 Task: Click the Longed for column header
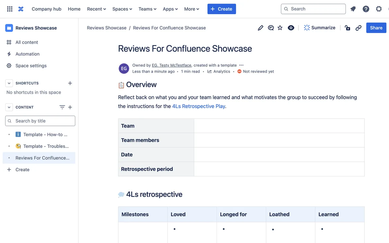click(242, 214)
